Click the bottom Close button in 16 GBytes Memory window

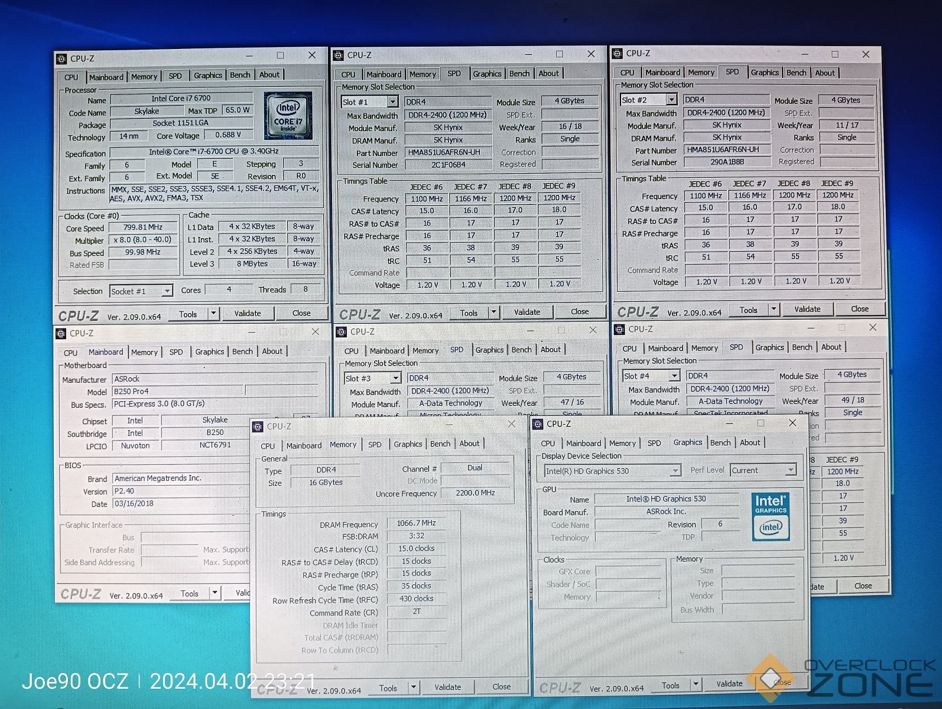point(502,687)
